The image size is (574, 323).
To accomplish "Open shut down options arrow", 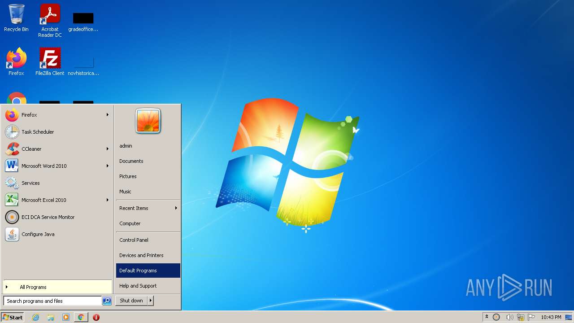I will (x=151, y=301).
